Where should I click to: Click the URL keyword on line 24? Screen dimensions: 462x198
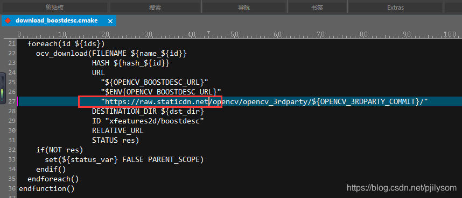coord(99,72)
